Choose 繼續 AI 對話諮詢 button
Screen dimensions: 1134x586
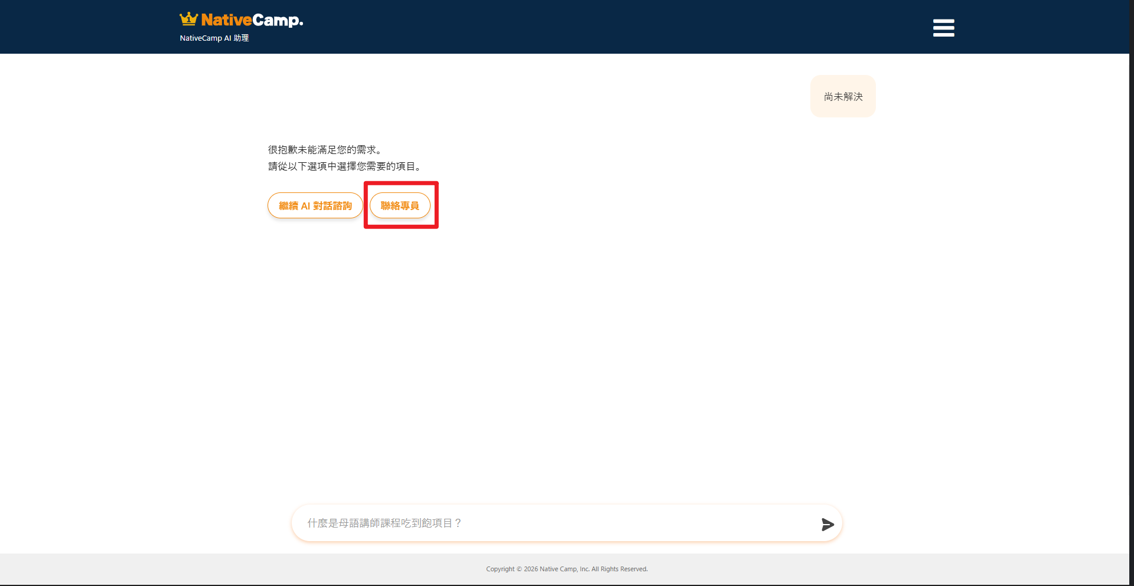[315, 205]
